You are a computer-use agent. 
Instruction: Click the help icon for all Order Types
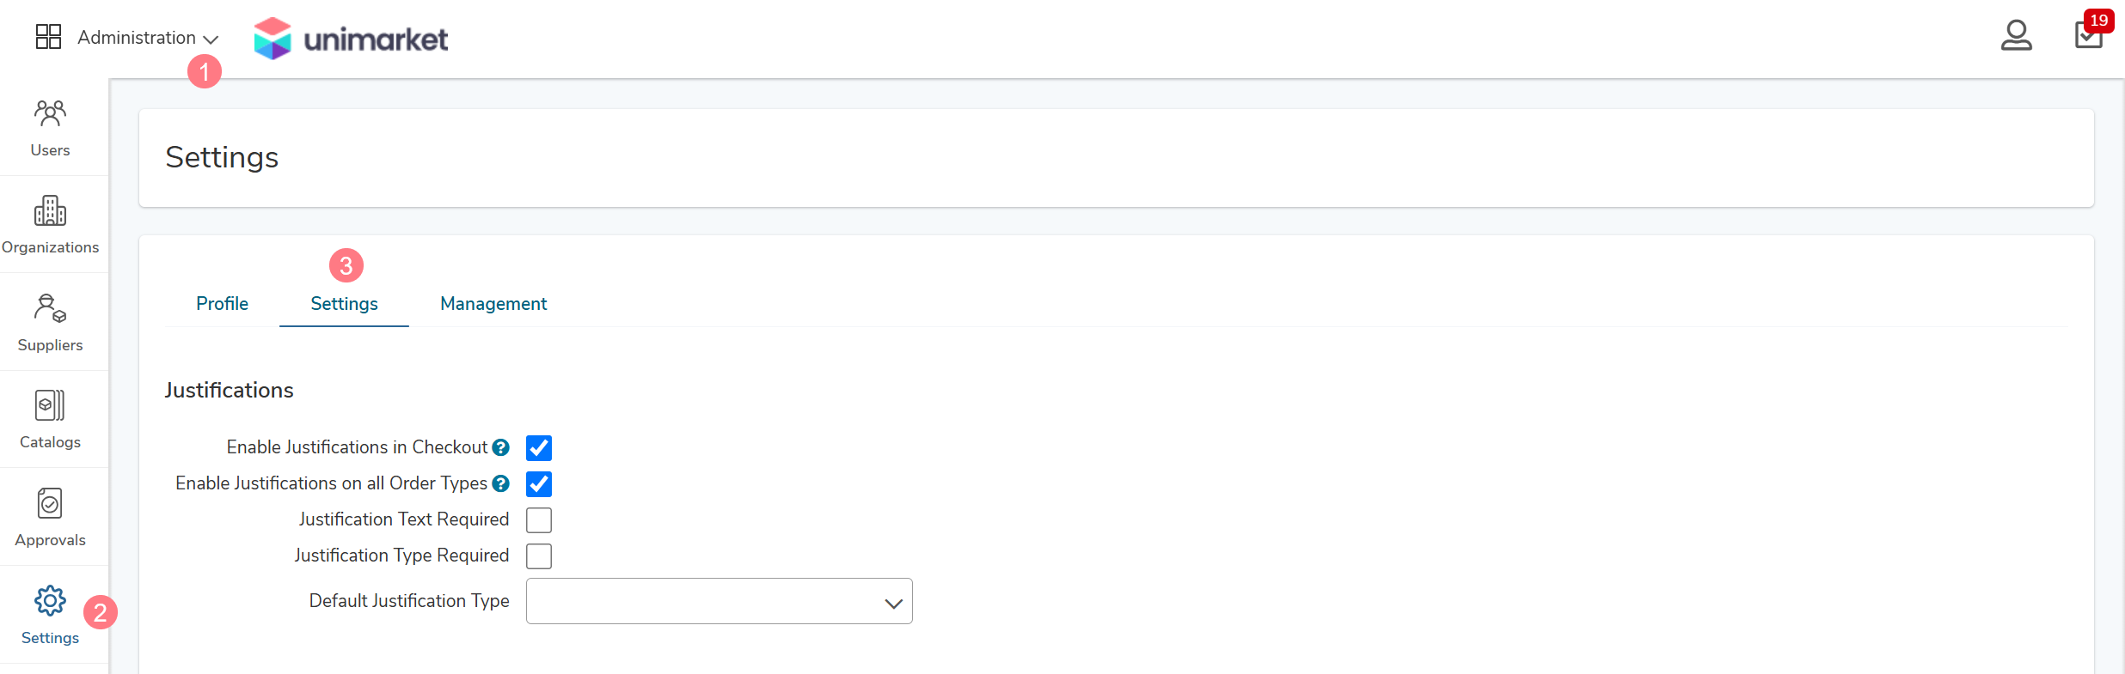tap(501, 484)
